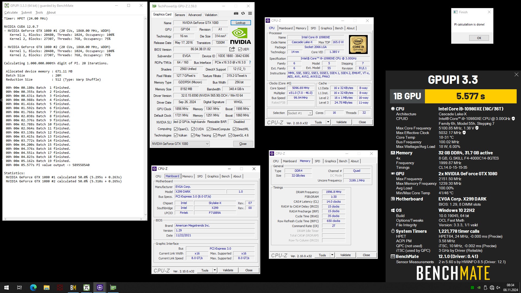Toggle OpenGL 4.6 checkbox
Screen dimensions: 521x293
coord(230,135)
